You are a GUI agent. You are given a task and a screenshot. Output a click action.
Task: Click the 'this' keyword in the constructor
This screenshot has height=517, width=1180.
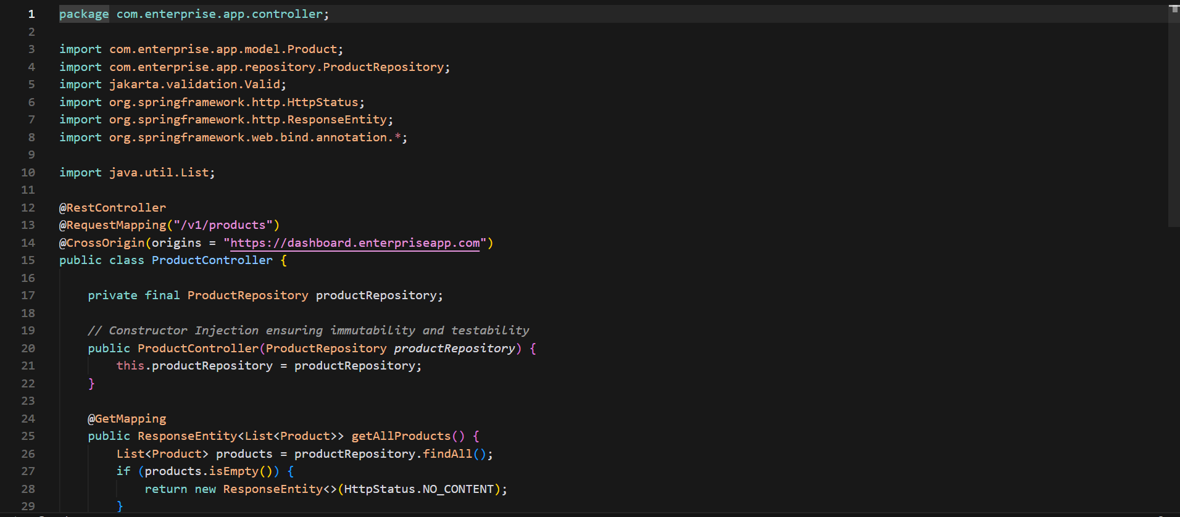pos(130,366)
